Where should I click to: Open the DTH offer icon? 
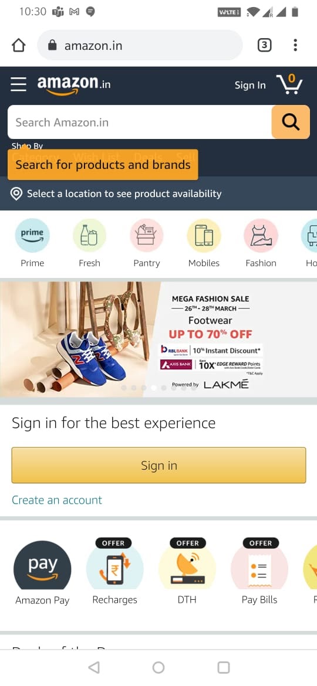click(x=187, y=565)
